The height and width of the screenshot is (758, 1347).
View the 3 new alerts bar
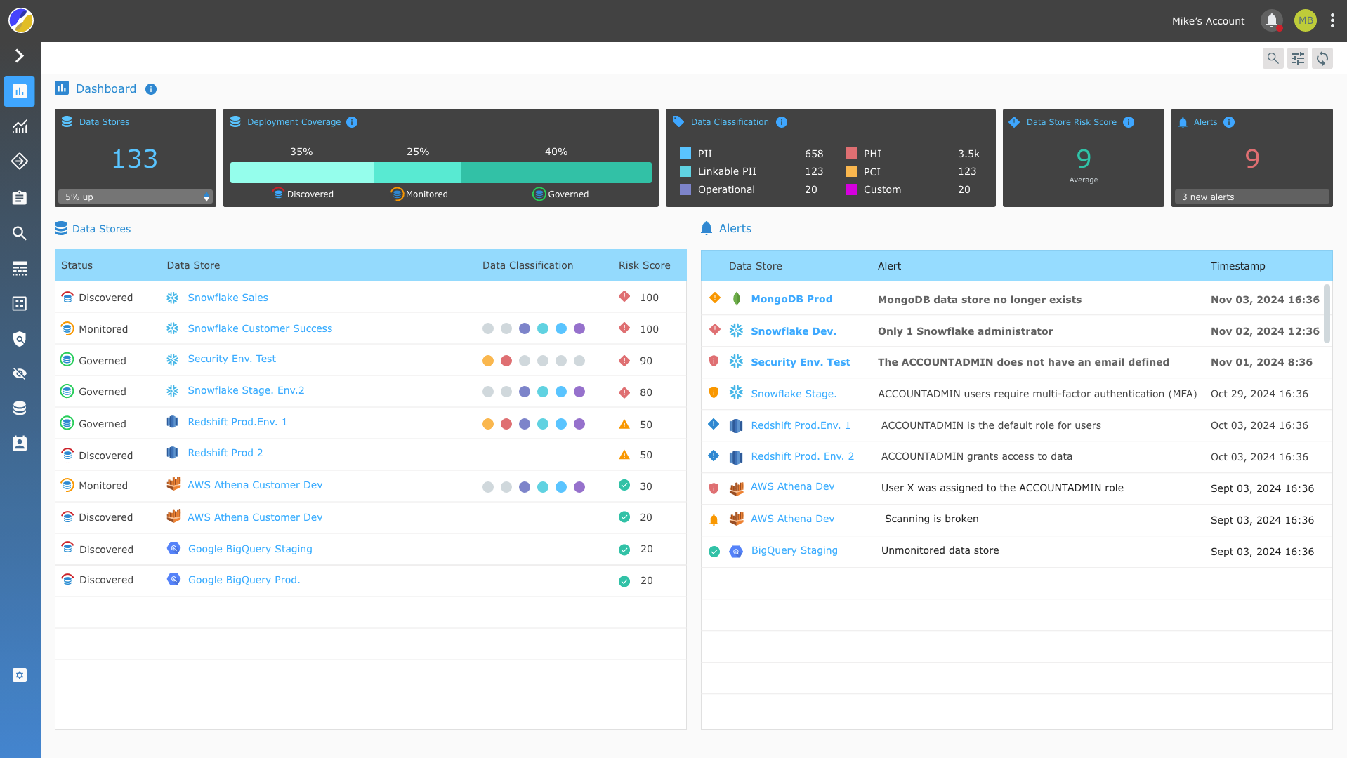pos(1251,197)
